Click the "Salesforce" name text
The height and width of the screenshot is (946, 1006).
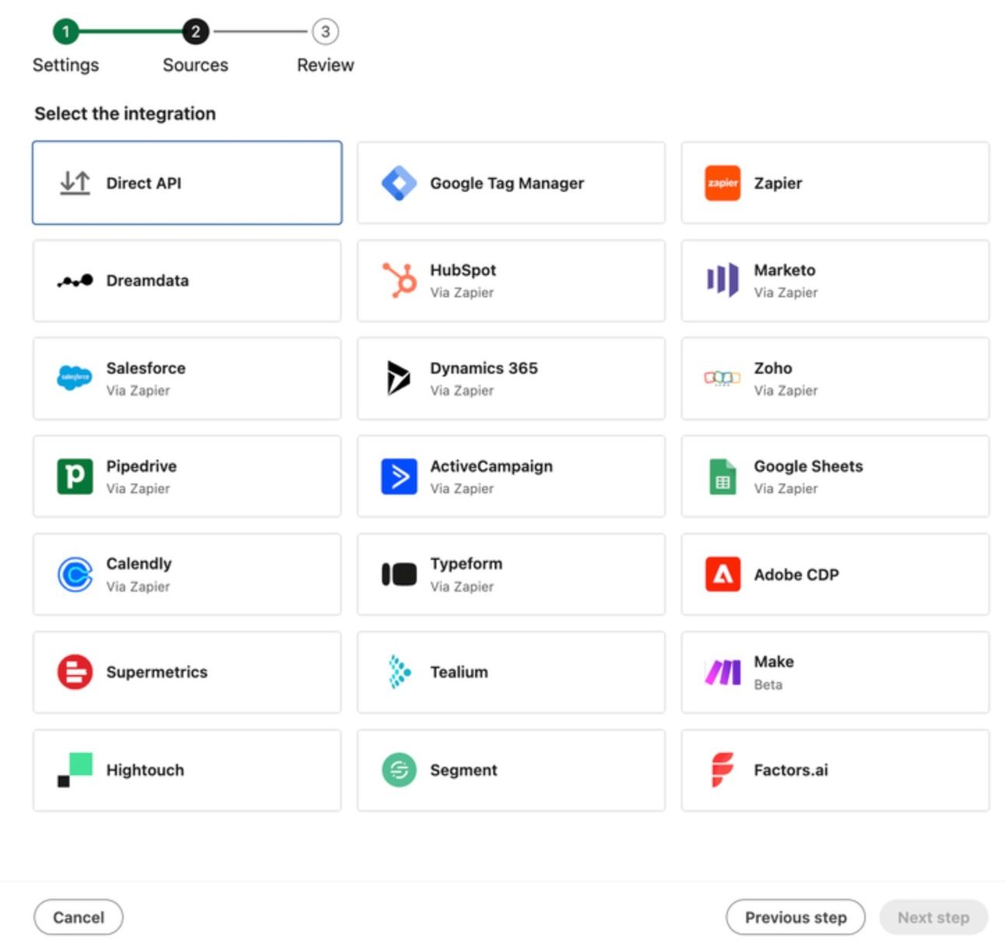146,368
